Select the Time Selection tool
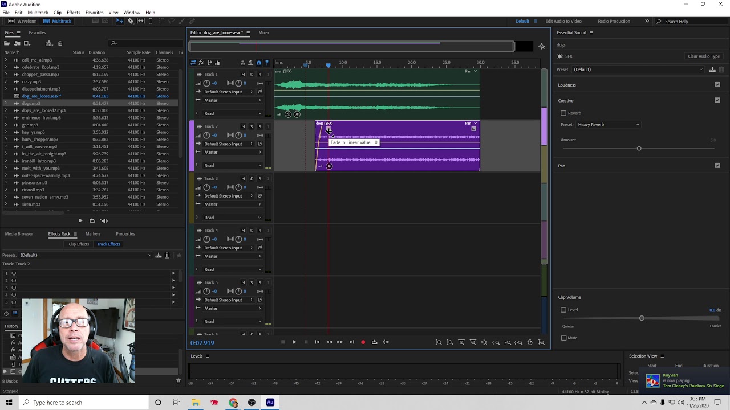 click(151, 21)
